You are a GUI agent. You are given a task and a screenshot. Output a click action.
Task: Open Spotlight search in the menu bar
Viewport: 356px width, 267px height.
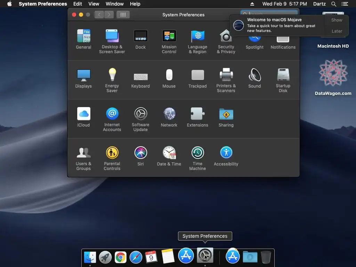[334, 4]
